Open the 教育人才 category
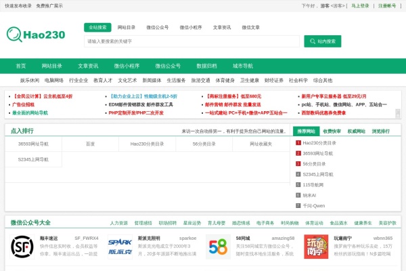The width and height of the screenshot is (406, 271). pyautogui.click(x=103, y=81)
